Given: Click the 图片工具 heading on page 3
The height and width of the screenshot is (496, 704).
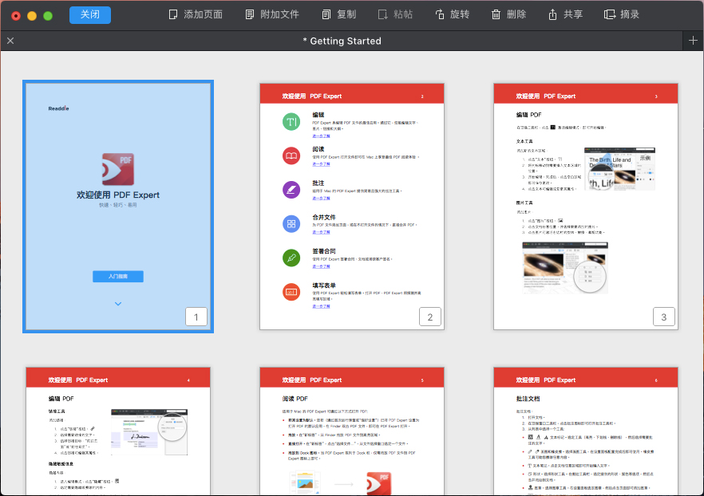Looking at the screenshot, I should [524, 203].
